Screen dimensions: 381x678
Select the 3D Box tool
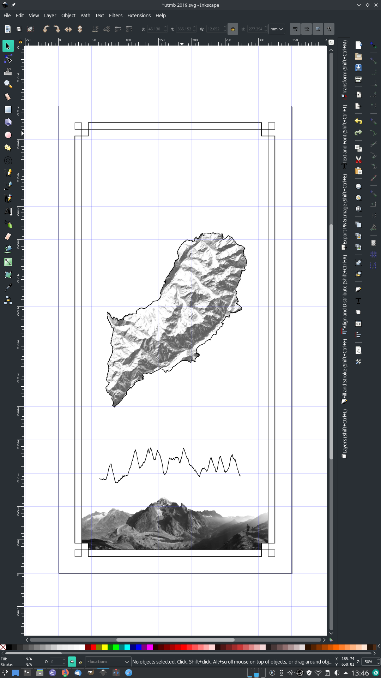(x=8, y=122)
